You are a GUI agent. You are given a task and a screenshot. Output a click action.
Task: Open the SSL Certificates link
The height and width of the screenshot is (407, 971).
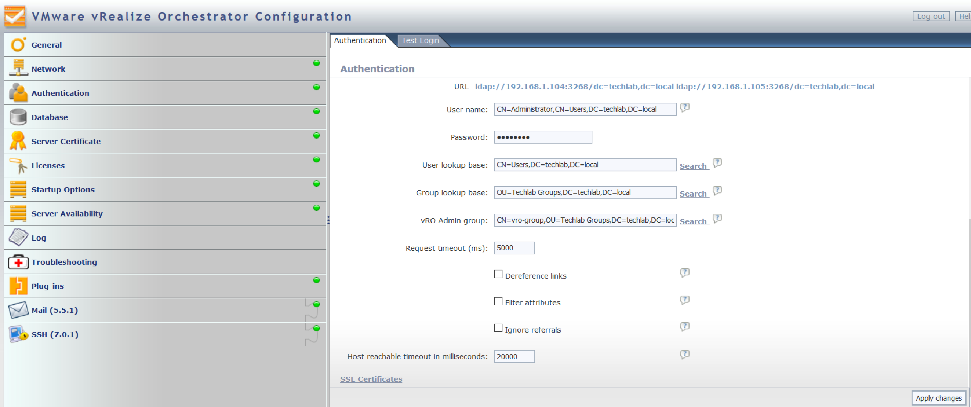(x=371, y=379)
